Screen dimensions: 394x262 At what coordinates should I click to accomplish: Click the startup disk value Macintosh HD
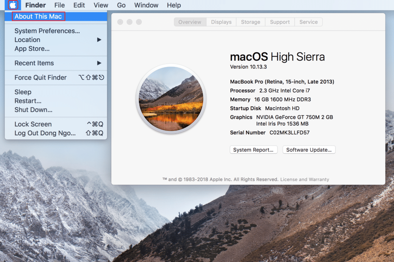pos(282,108)
